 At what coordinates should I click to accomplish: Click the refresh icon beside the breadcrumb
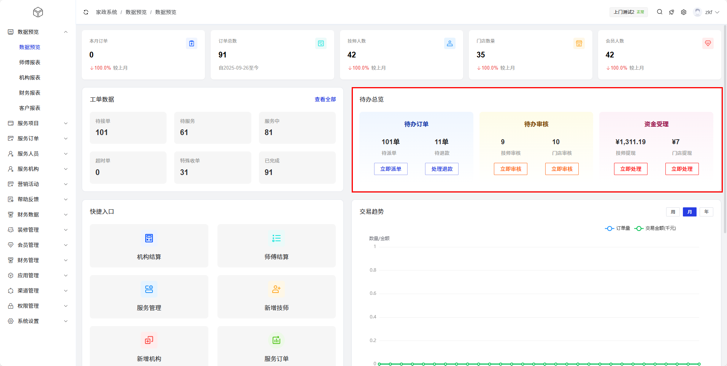pyautogui.click(x=86, y=12)
